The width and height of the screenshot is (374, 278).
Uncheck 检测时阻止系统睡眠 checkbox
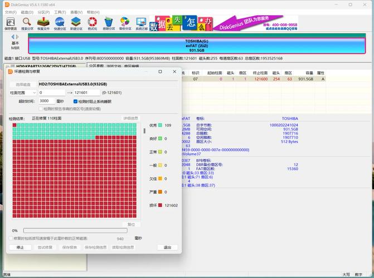point(75,101)
